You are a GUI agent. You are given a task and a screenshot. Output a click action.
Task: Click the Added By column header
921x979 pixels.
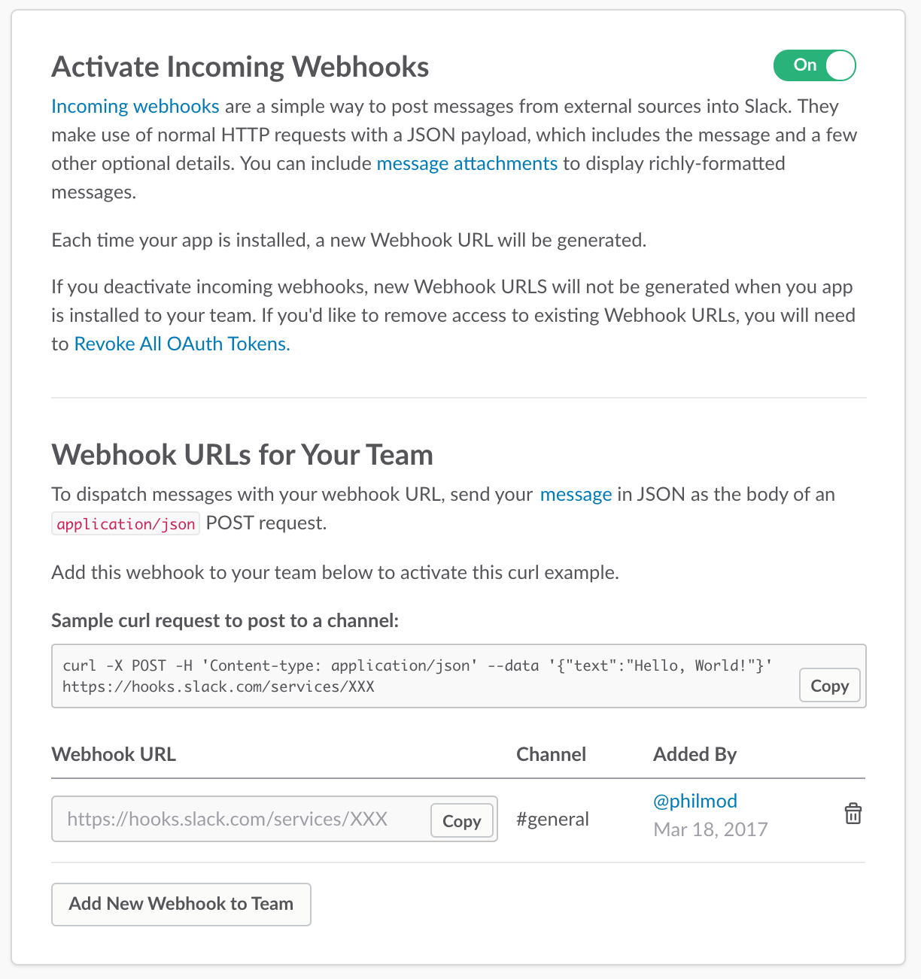[x=695, y=754]
